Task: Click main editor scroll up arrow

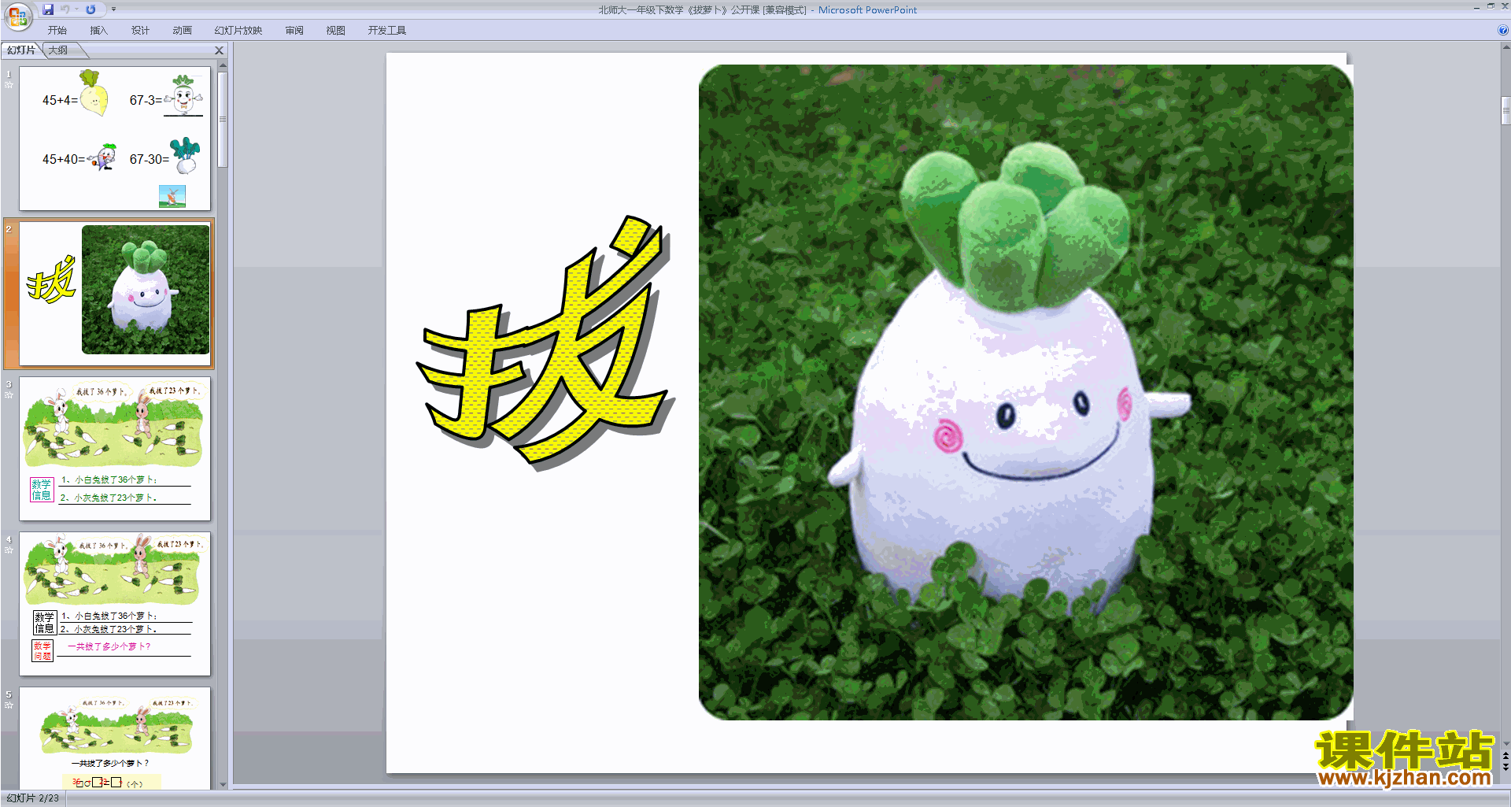Action: [x=1505, y=47]
